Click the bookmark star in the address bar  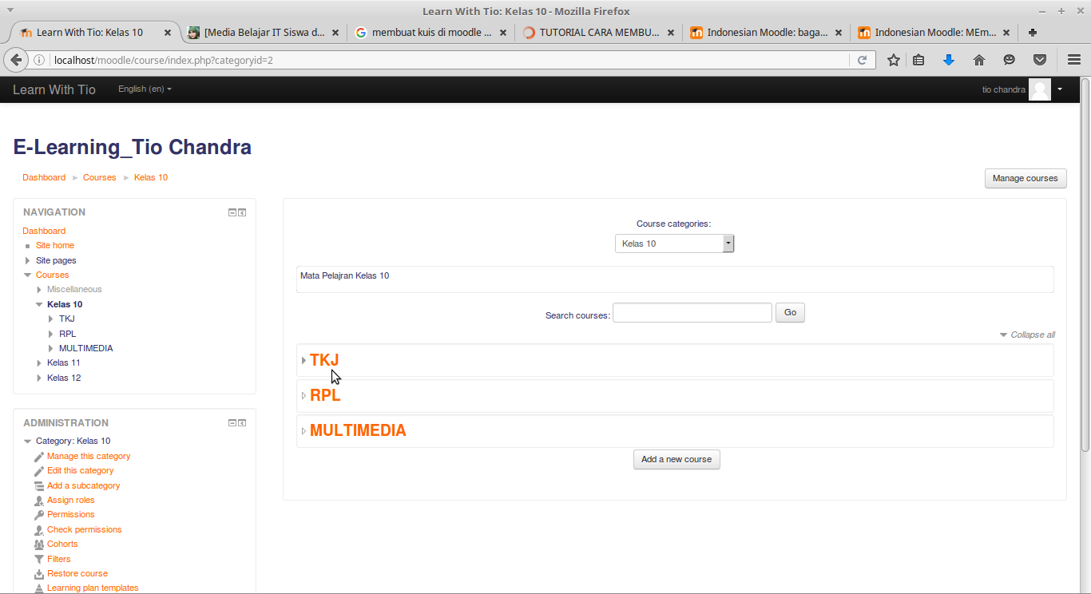894,59
